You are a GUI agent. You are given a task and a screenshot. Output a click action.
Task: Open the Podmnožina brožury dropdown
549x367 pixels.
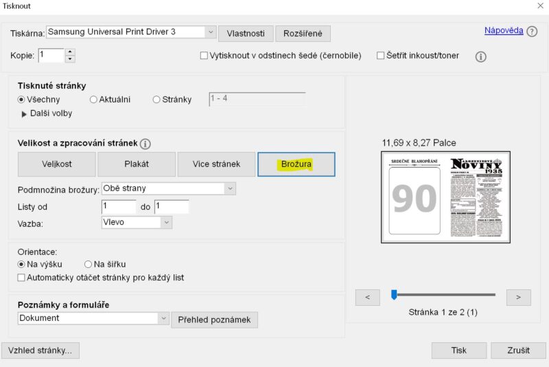(169, 188)
